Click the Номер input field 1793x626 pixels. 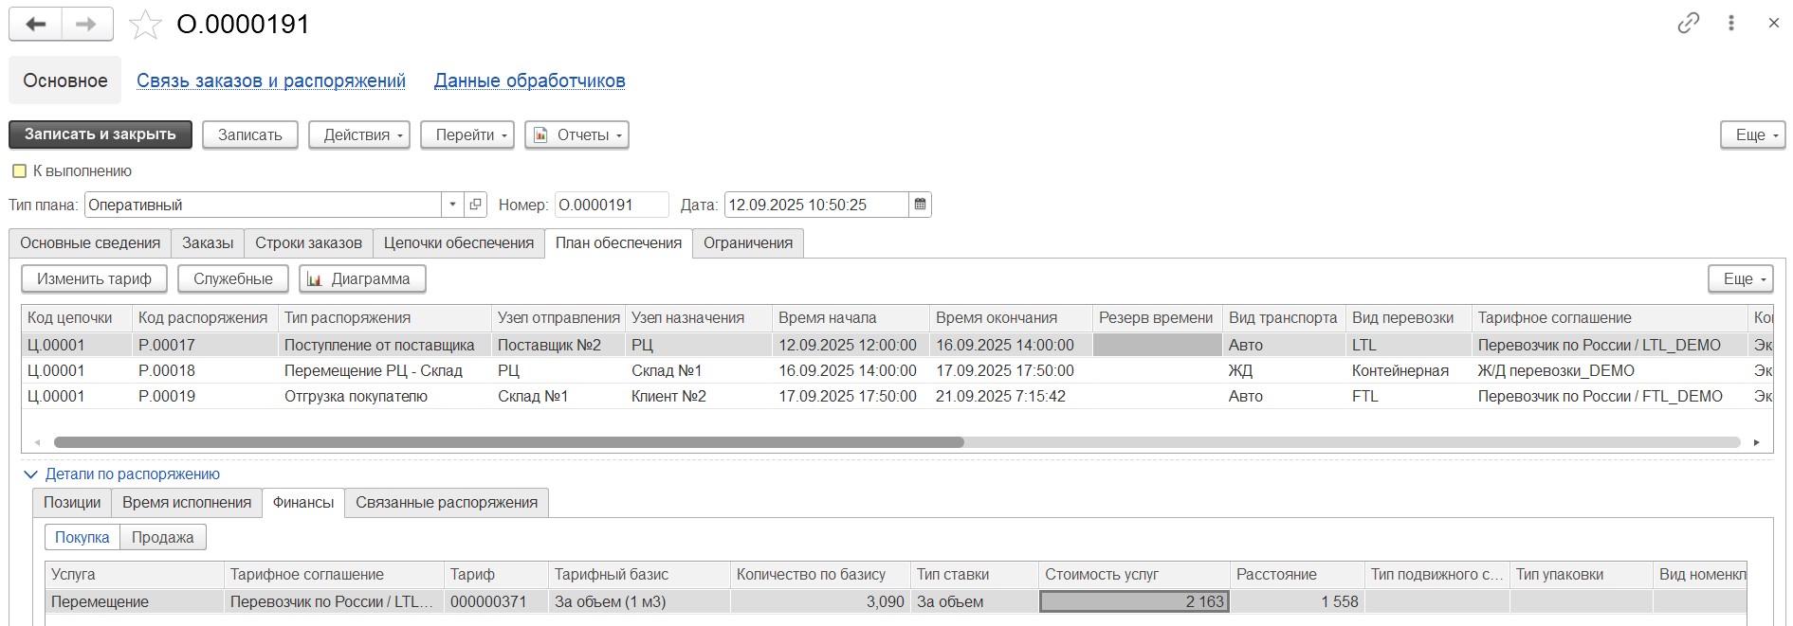610,205
